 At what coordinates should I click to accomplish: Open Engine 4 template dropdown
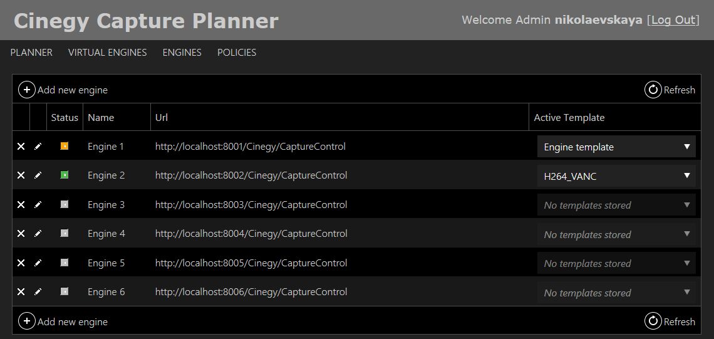click(616, 234)
